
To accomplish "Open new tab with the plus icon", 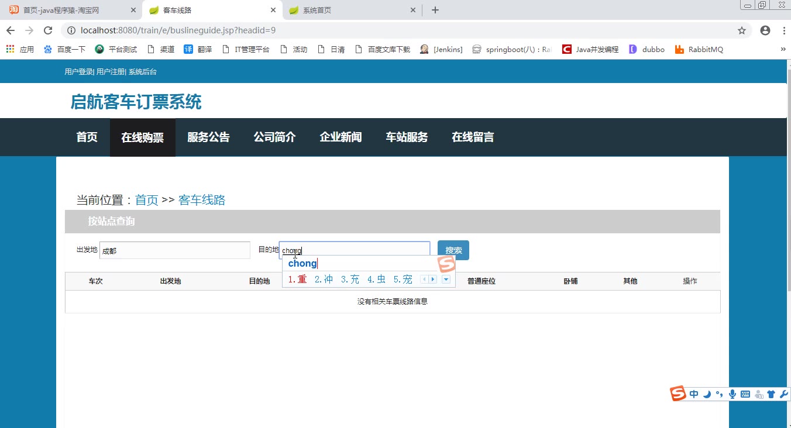I will (x=435, y=10).
